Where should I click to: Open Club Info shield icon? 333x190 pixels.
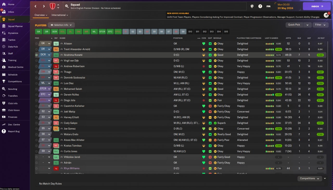tap(4, 103)
